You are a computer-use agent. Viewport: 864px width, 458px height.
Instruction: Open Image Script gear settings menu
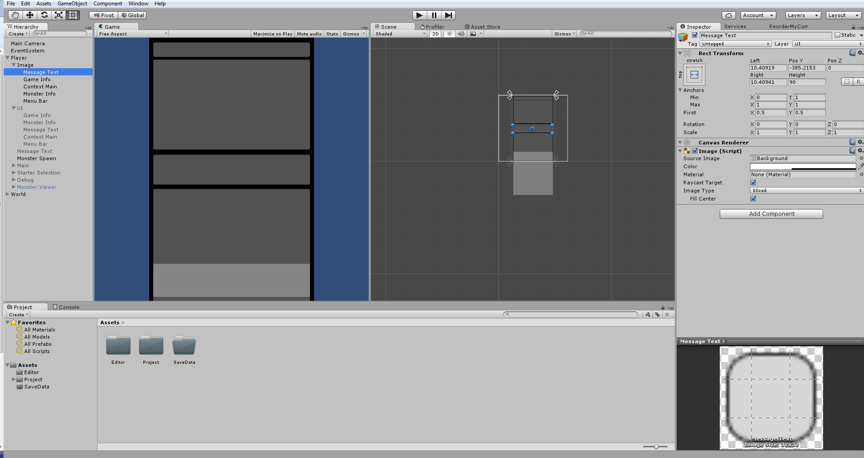(x=860, y=151)
